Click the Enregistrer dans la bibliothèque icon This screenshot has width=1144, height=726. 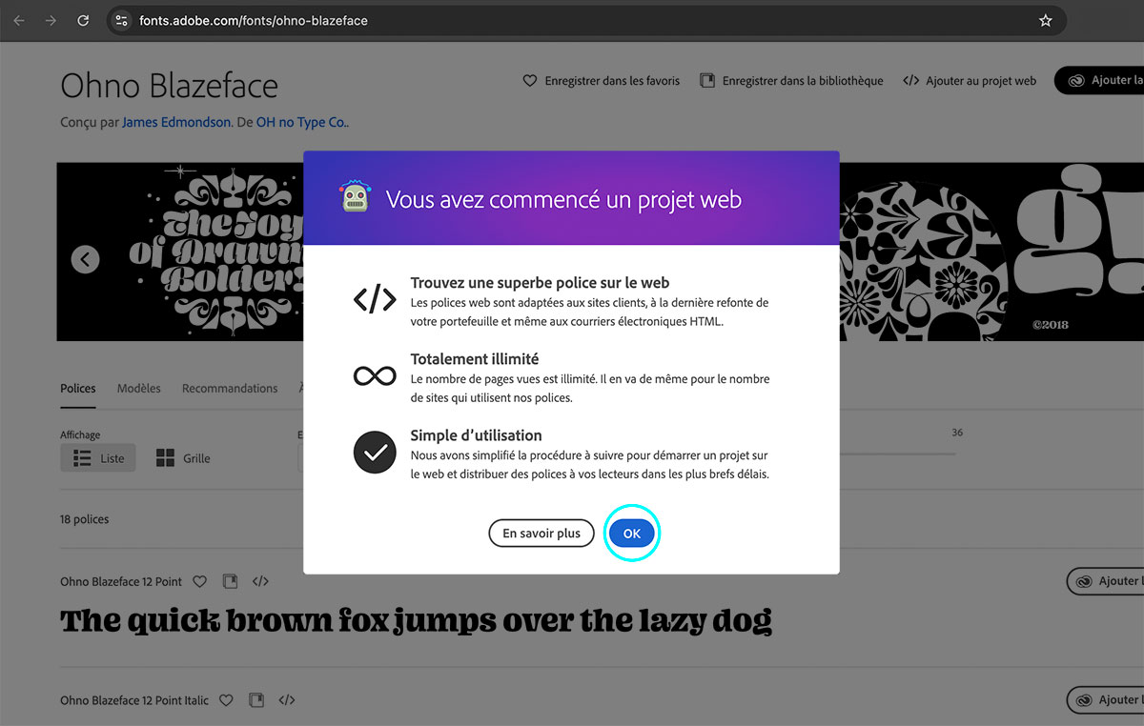[x=707, y=81]
